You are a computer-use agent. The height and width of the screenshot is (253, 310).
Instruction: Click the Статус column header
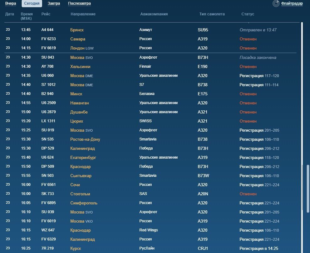(x=248, y=14)
